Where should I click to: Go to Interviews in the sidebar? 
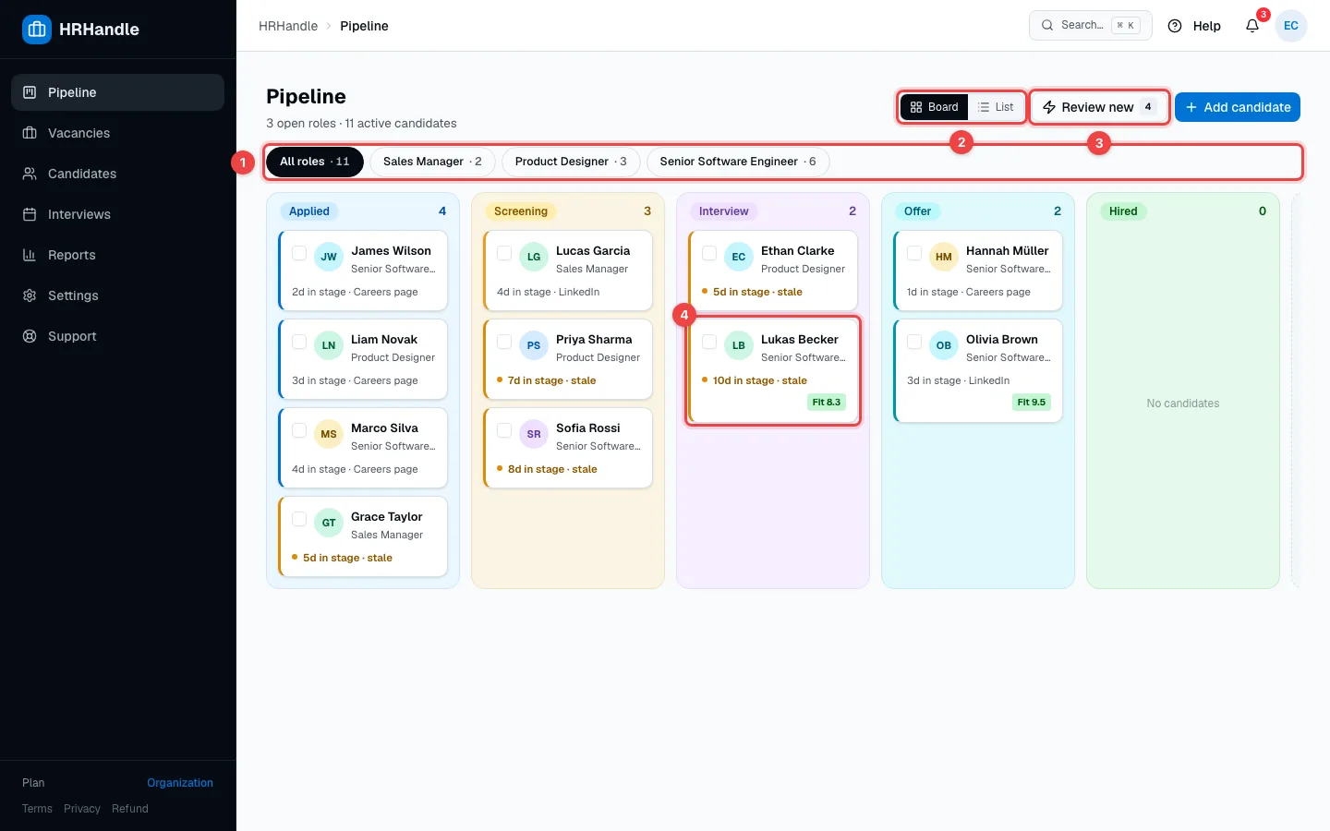click(x=118, y=214)
